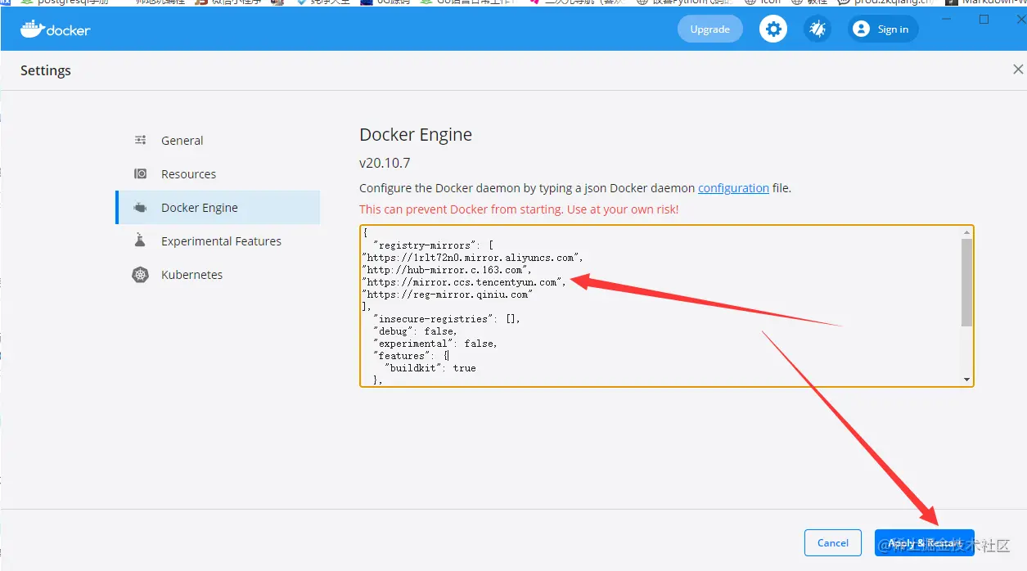Select the Docker Engine section
The height and width of the screenshot is (571, 1027).
click(218, 208)
